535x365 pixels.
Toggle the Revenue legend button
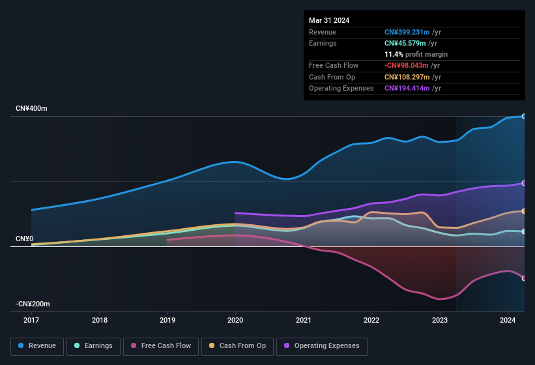[37, 346]
